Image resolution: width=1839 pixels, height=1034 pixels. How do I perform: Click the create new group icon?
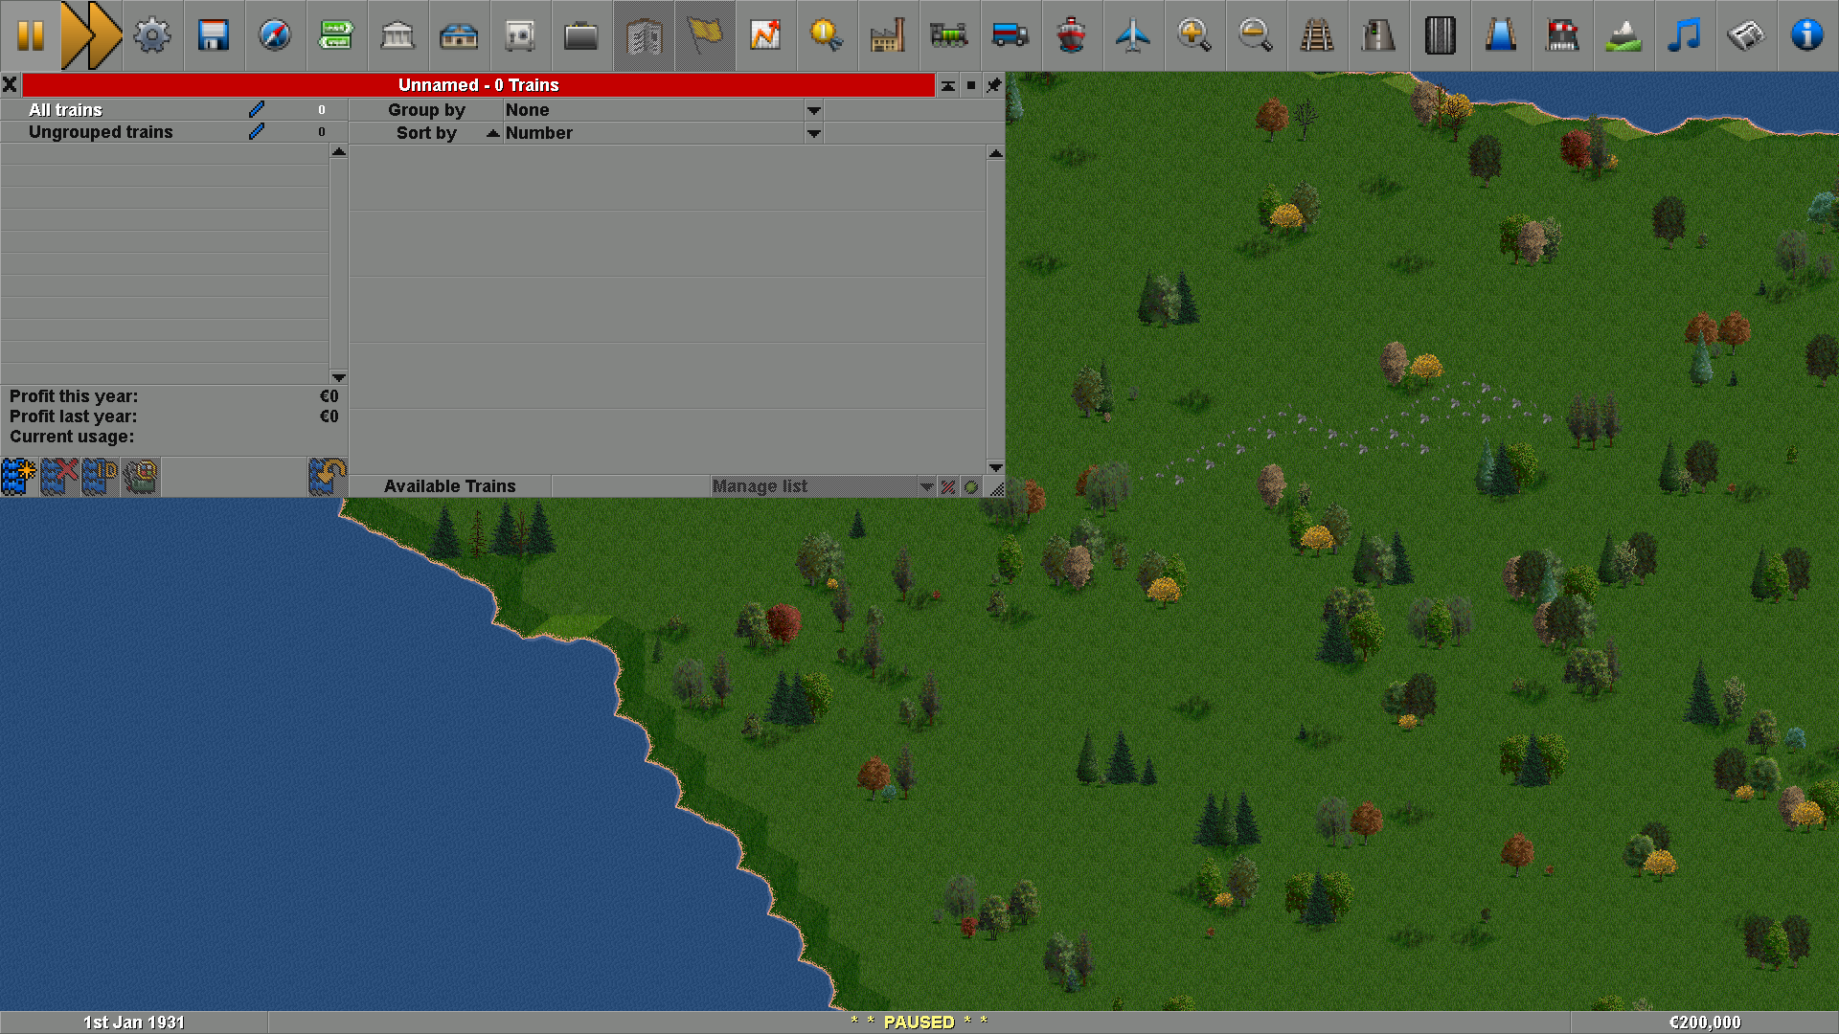tap(19, 476)
